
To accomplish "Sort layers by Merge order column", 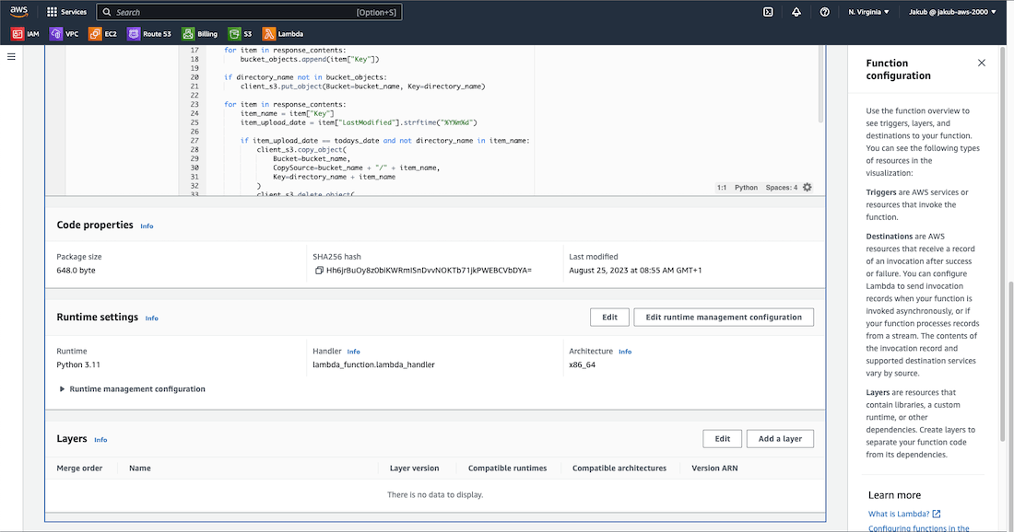I will coord(79,468).
